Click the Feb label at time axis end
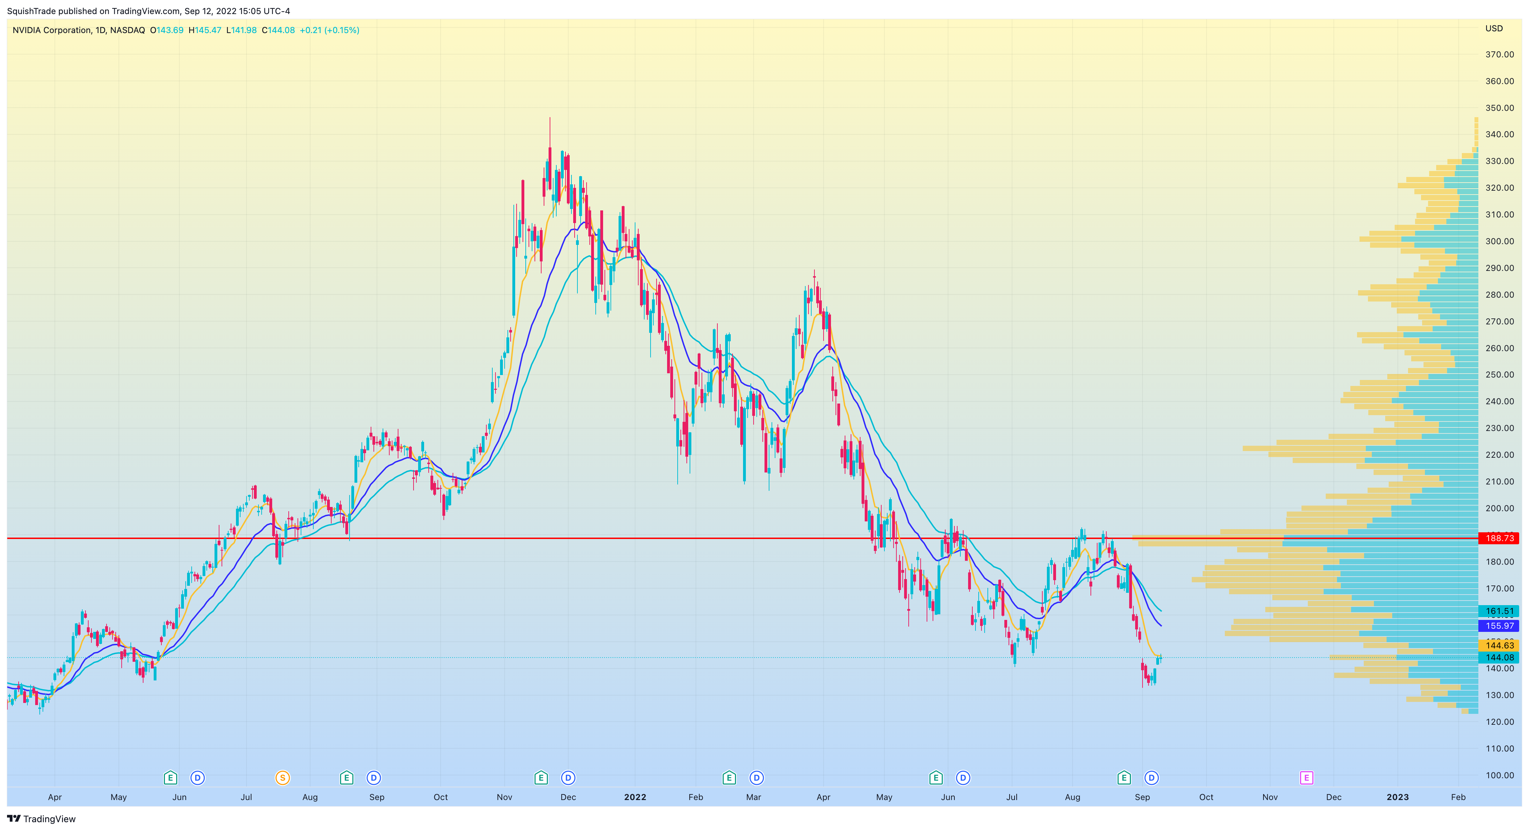Viewport: 1529px width, 831px height. [x=1458, y=797]
